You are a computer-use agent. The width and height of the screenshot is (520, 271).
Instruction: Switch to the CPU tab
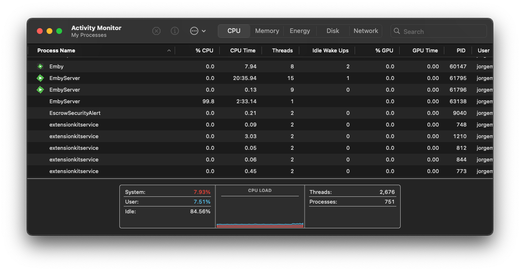click(234, 31)
